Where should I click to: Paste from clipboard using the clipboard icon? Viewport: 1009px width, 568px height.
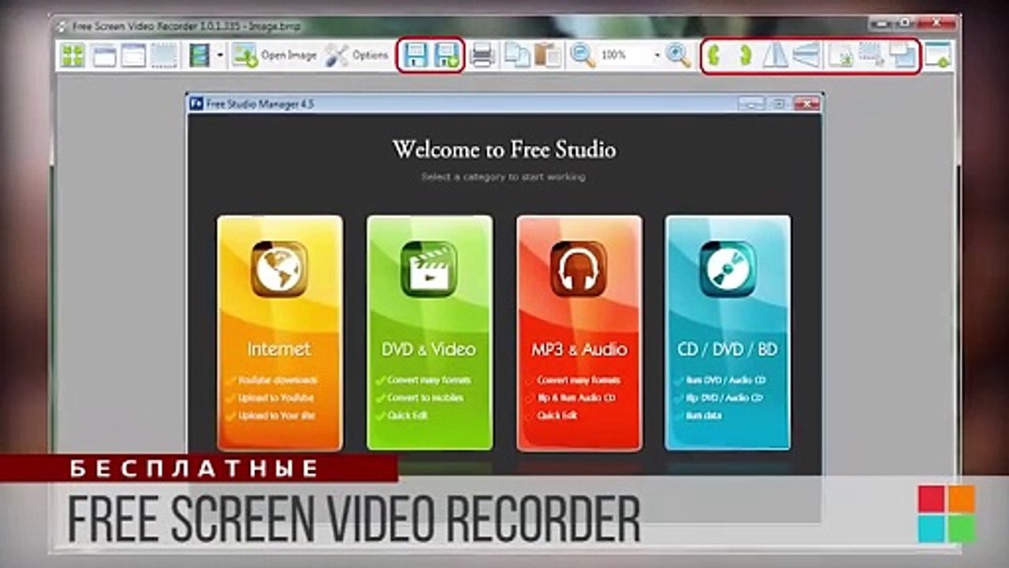point(547,55)
